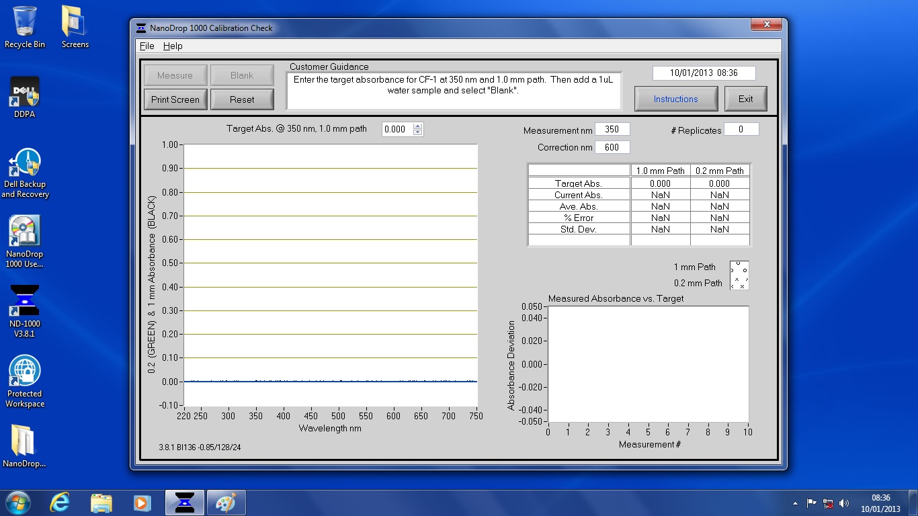918x516 pixels.
Task: Click the % Error row label
Action: (x=579, y=218)
